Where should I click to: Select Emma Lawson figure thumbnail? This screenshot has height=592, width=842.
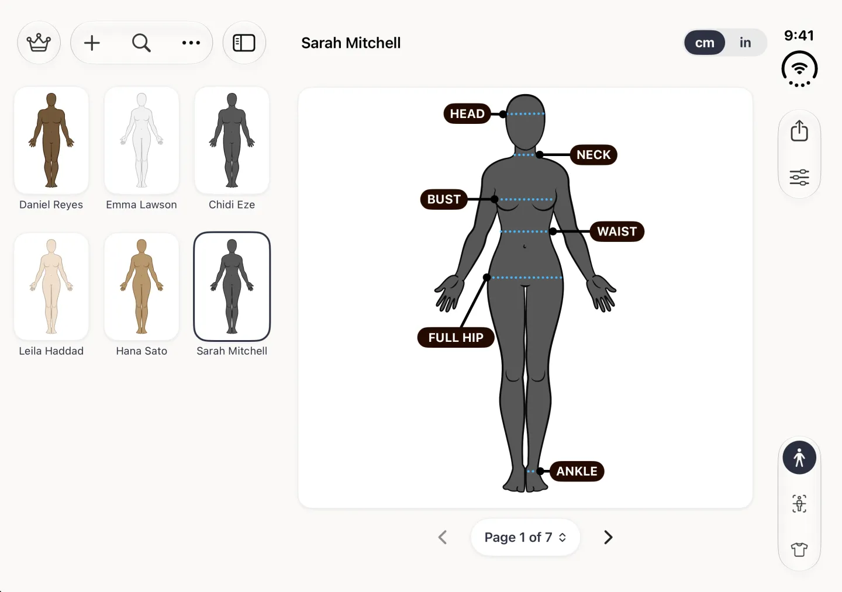[142, 140]
